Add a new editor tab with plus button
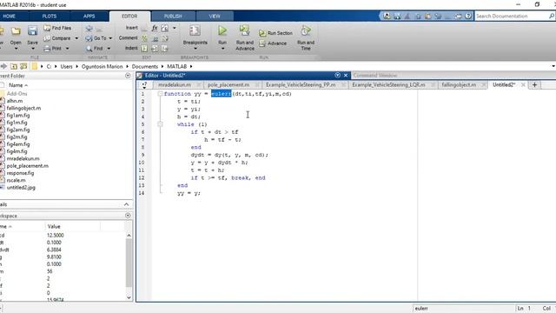 pyautogui.click(x=534, y=85)
